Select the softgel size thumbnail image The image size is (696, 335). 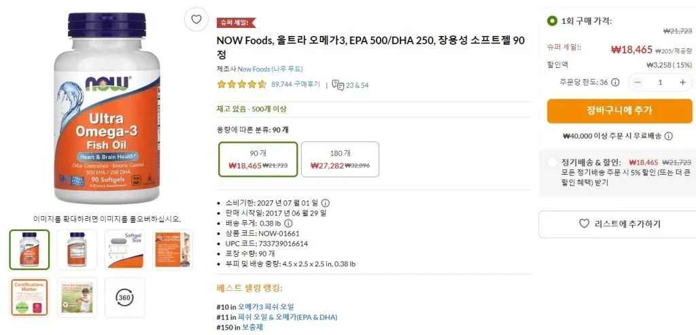coord(125,250)
